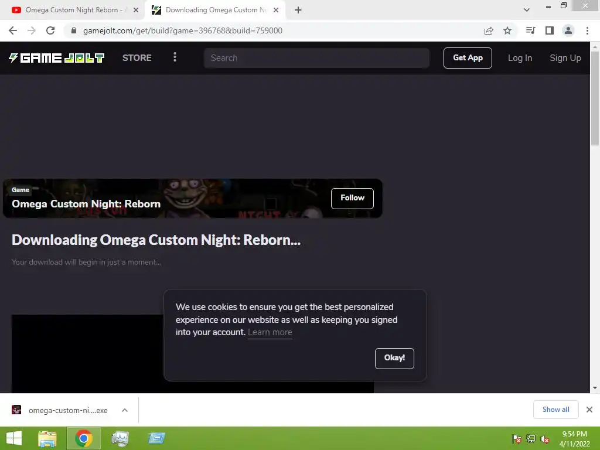Open resource monitor taskbar icon

(120, 438)
